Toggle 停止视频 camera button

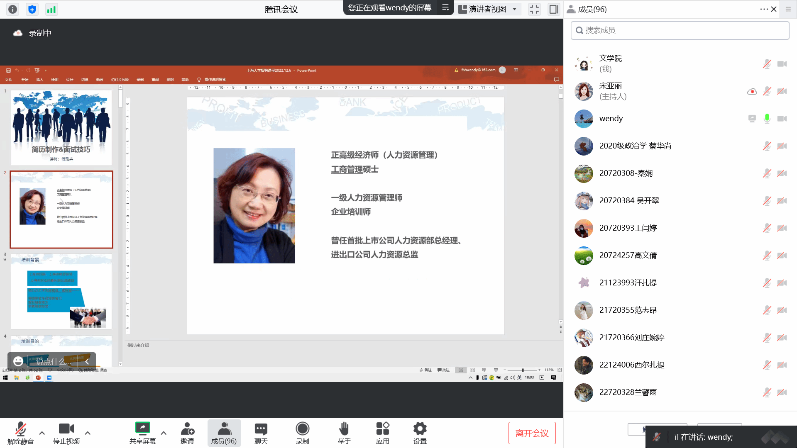point(66,433)
